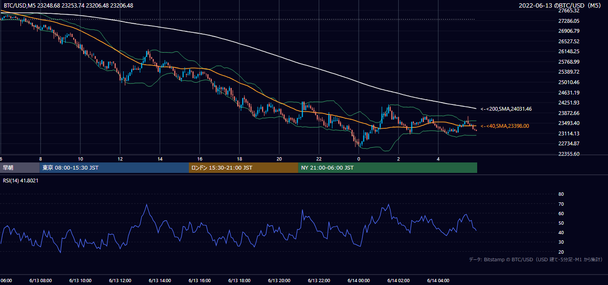Click the price axis value 24631.19
This screenshot has height=285, width=608.
click(569, 93)
